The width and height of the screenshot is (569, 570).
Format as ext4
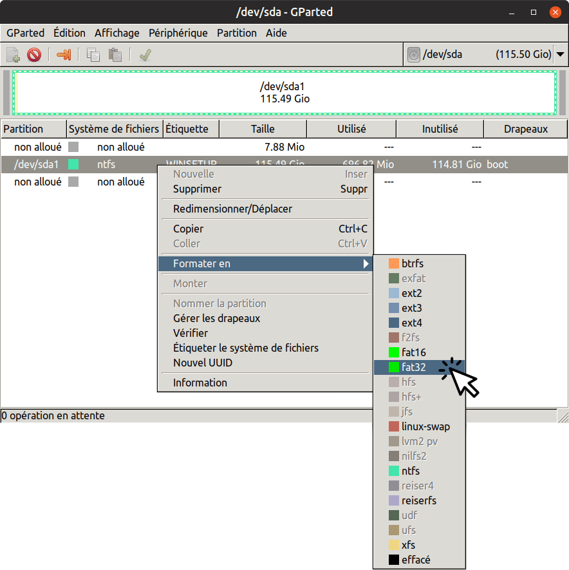420,323
